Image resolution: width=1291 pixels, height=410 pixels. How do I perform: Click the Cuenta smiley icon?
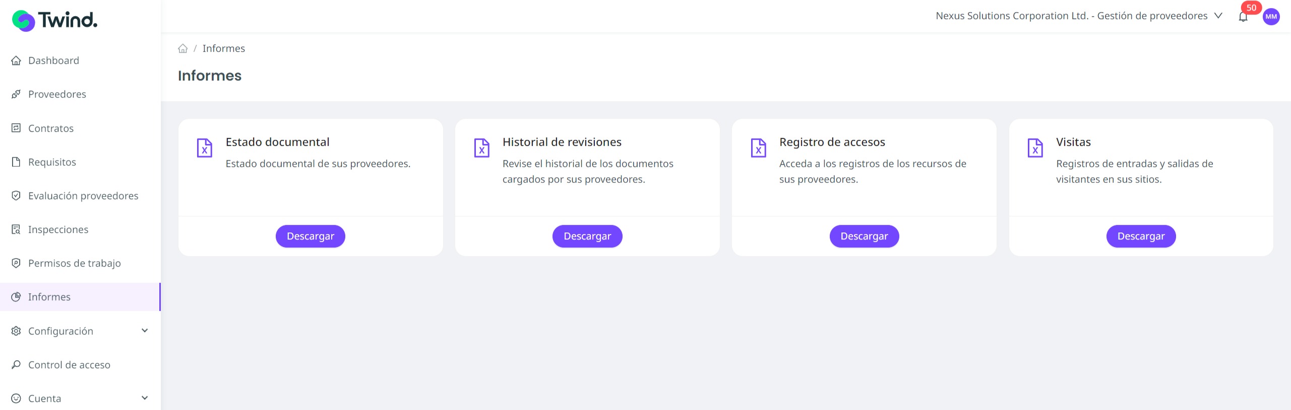click(x=16, y=398)
